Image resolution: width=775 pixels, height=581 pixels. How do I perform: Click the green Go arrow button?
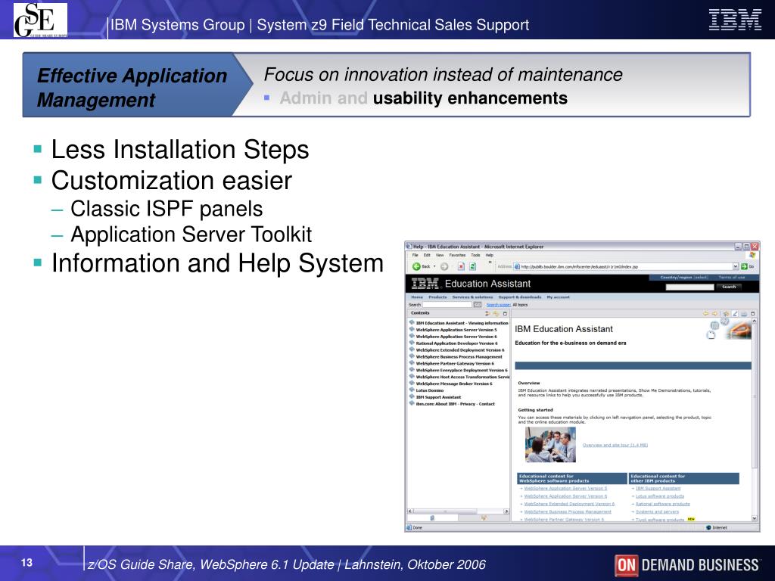(x=744, y=266)
